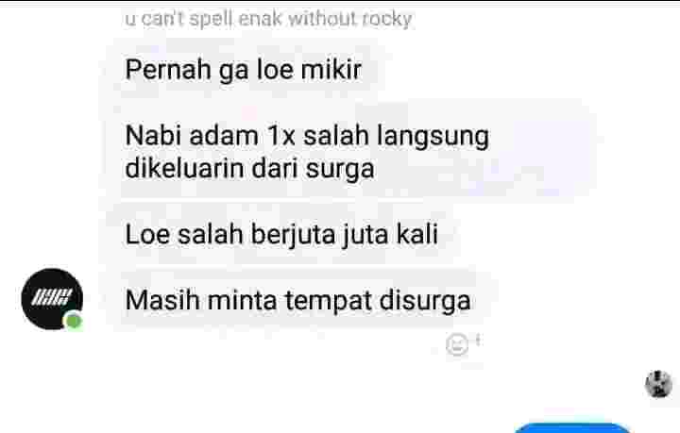Select the 'Nabi adam 1x salah langsung' message
This screenshot has width=680, height=433.
click(x=347, y=152)
